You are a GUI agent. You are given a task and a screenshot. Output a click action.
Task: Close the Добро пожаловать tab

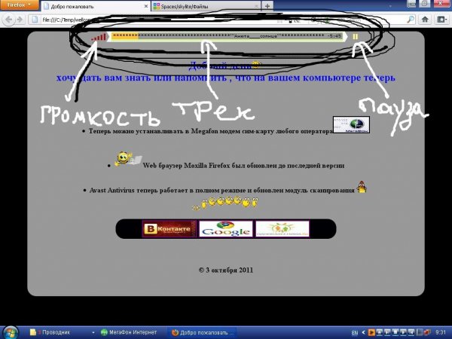click(x=146, y=6)
